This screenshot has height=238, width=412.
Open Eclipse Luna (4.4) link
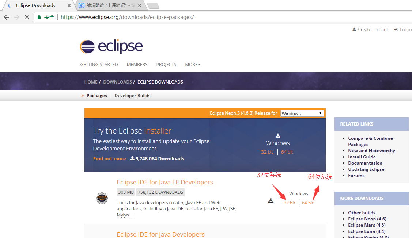coord(367,231)
